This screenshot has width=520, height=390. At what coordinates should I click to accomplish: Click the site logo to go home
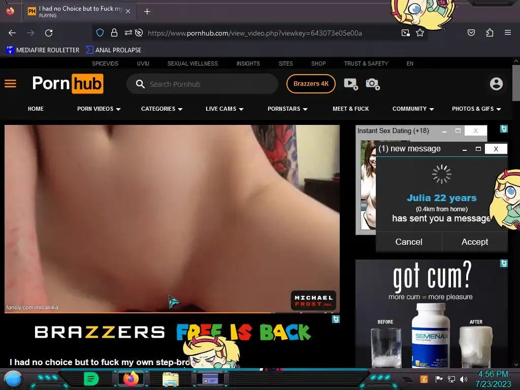(68, 84)
